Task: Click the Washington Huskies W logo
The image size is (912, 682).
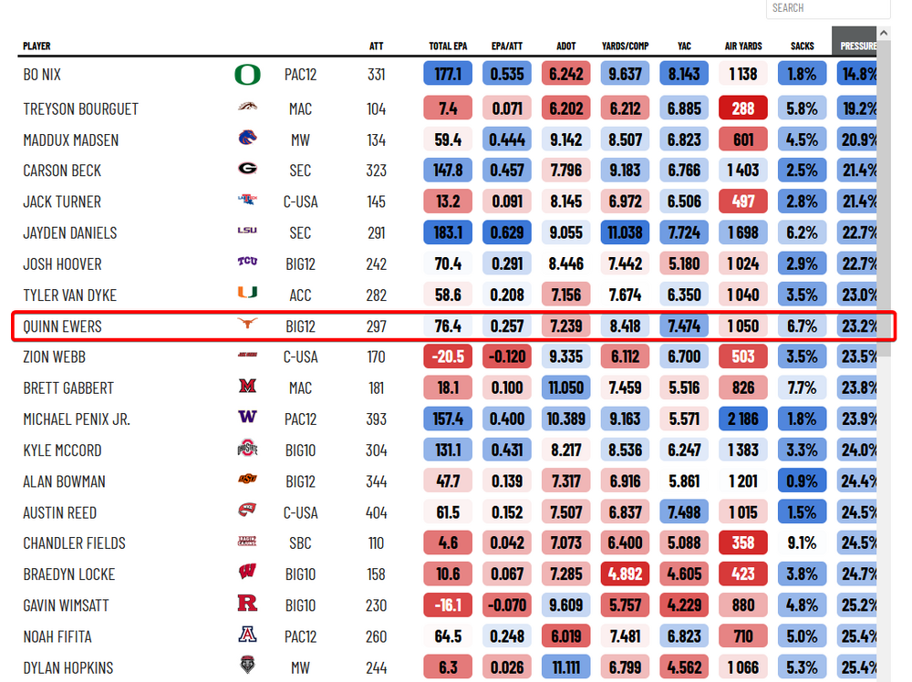Action: [247, 419]
